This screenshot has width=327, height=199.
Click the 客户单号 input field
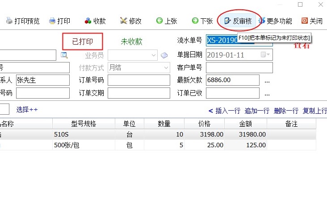click(x=239, y=68)
